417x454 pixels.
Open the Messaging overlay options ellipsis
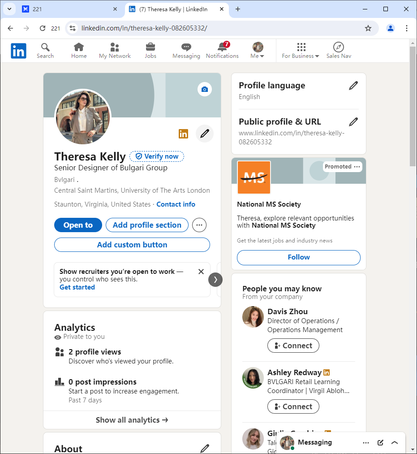(366, 443)
